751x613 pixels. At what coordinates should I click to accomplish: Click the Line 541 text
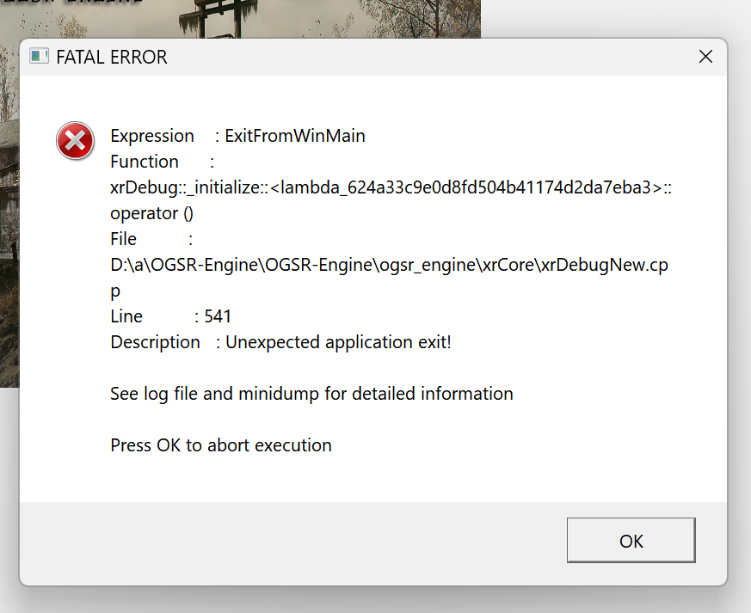171,316
